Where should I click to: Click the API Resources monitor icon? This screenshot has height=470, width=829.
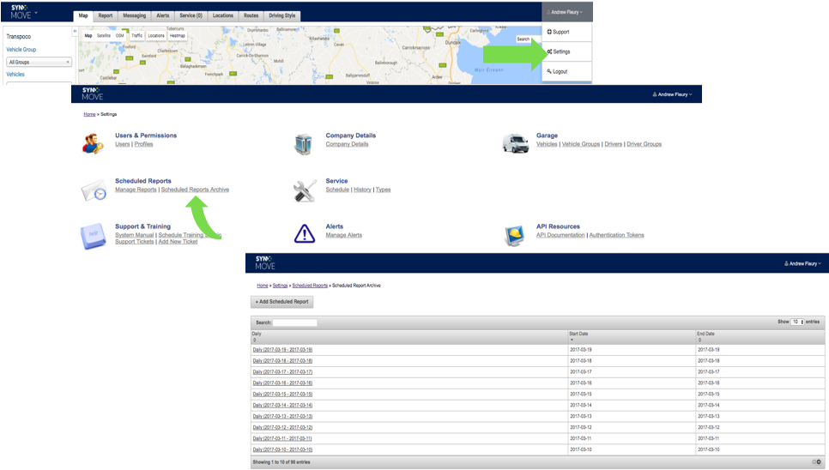pos(515,236)
